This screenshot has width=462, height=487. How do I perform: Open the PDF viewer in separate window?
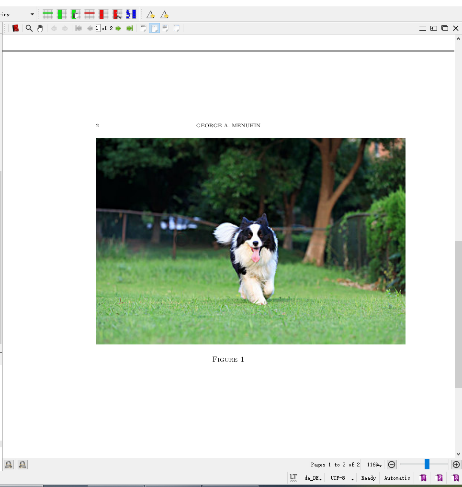[x=445, y=28]
